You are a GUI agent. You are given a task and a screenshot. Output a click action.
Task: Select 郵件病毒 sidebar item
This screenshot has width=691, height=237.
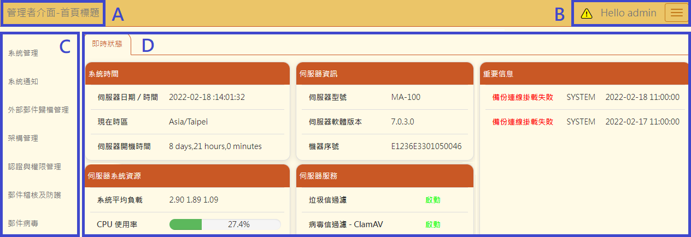click(23, 223)
